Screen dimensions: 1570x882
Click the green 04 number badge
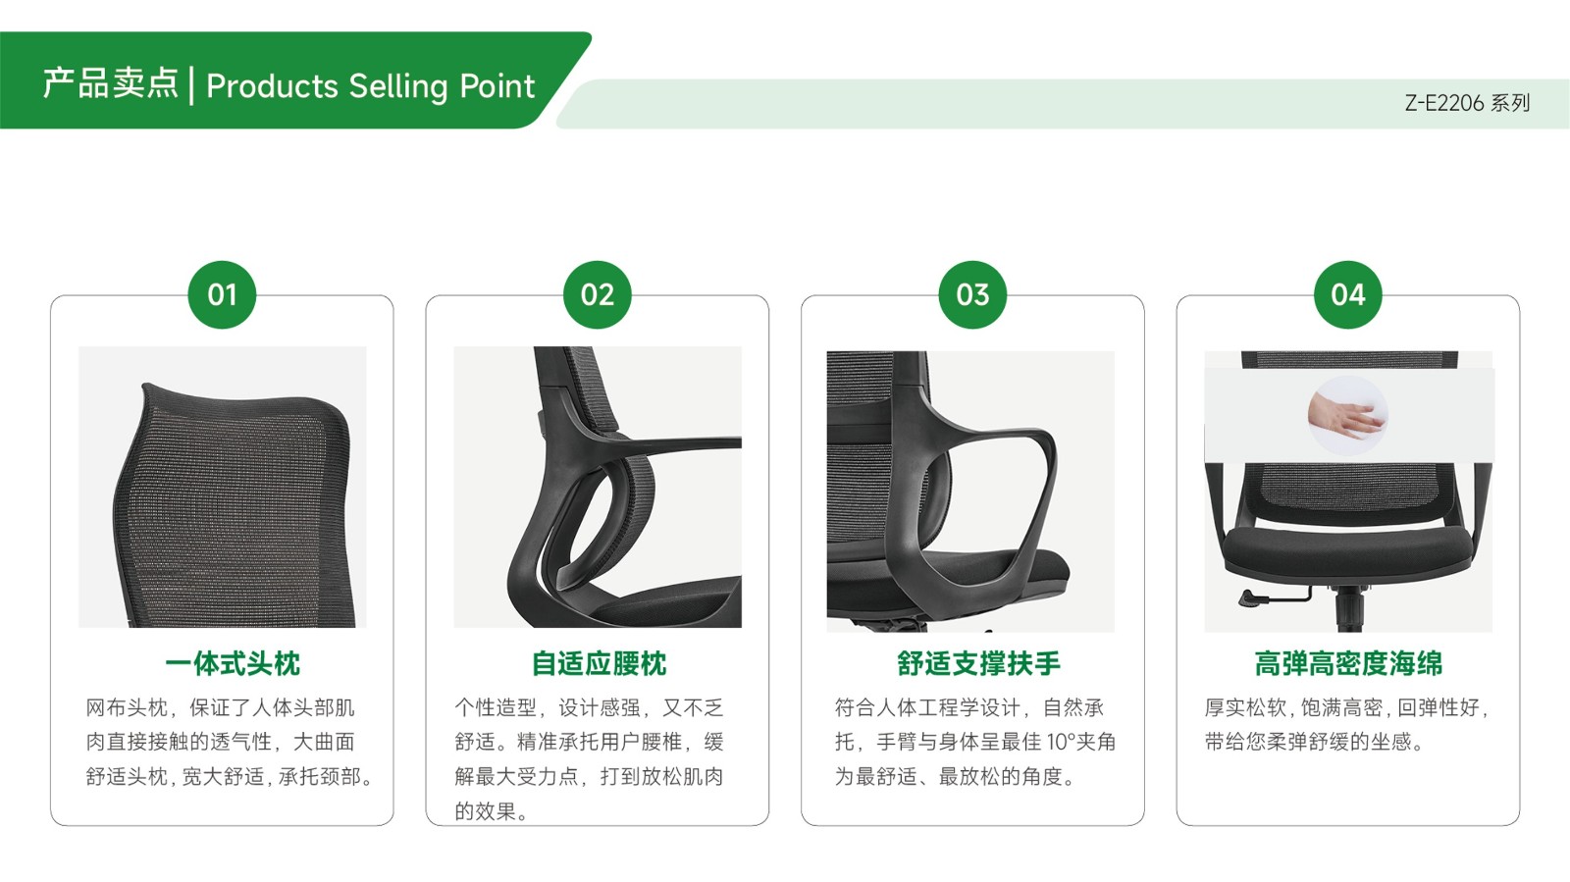pos(1348,294)
